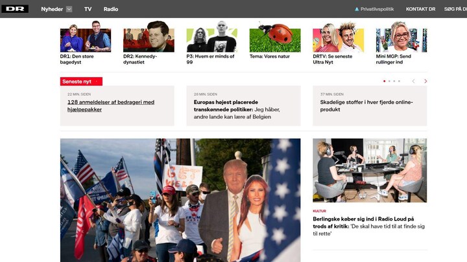Open the Radio menu item

coord(111,9)
